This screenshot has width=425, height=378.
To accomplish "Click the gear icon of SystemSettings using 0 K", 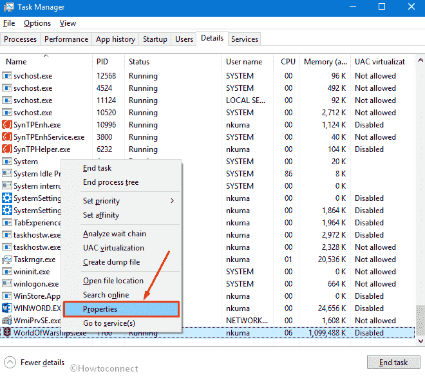I will [x=7, y=198].
